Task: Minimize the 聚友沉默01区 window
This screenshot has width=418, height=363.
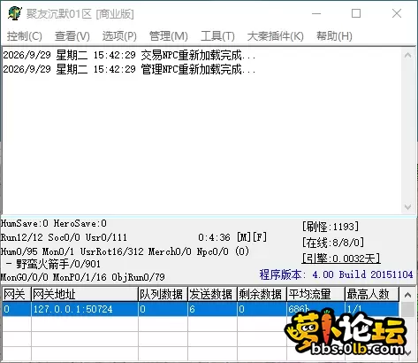Action: (x=316, y=13)
